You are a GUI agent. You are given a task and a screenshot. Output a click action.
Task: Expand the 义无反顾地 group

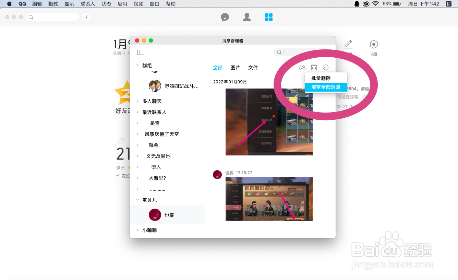pos(137,156)
